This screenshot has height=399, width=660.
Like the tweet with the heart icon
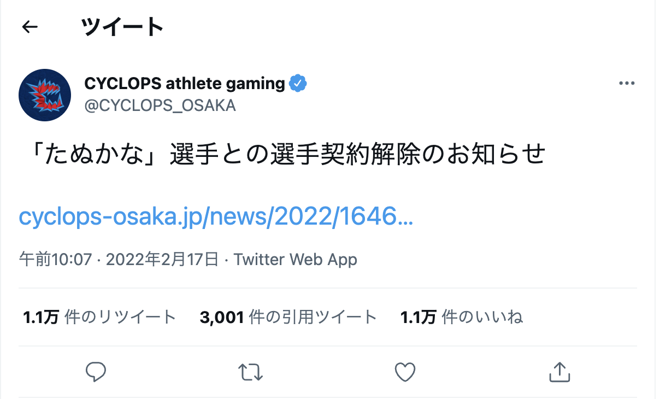405,372
